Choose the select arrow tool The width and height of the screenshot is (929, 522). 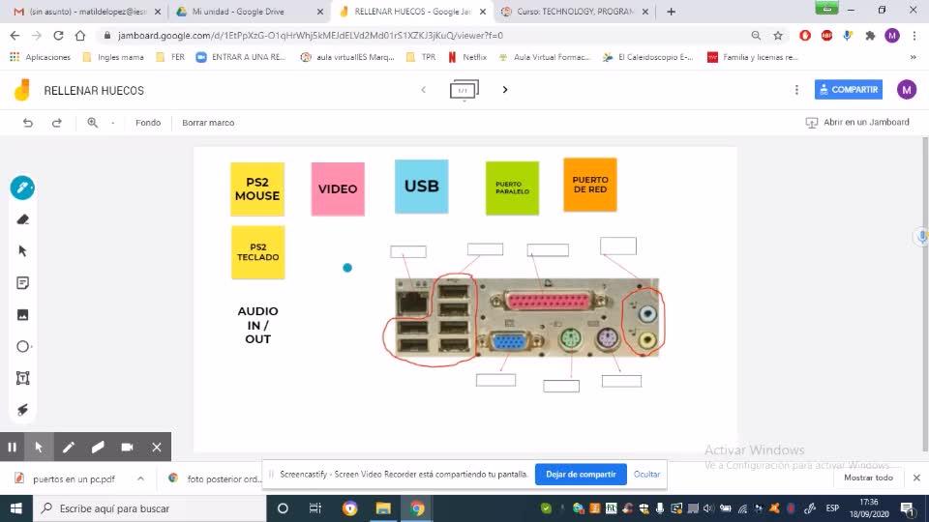tap(22, 251)
